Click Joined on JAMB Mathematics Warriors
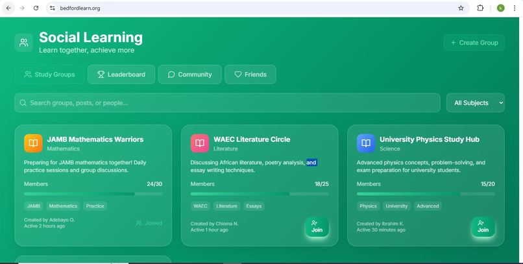This screenshot has height=264, width=523. (149, 223)
